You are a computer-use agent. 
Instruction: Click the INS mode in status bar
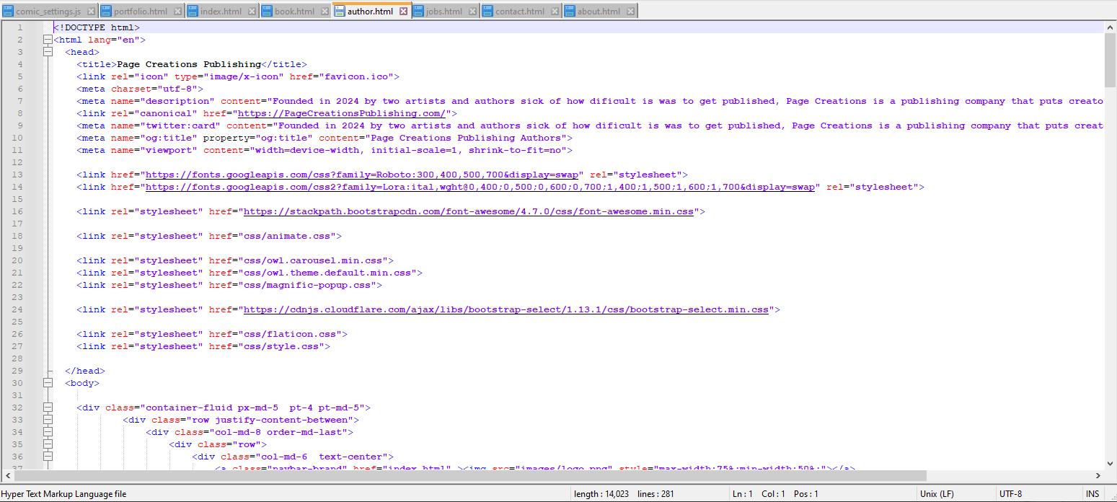click(1092, 494)
